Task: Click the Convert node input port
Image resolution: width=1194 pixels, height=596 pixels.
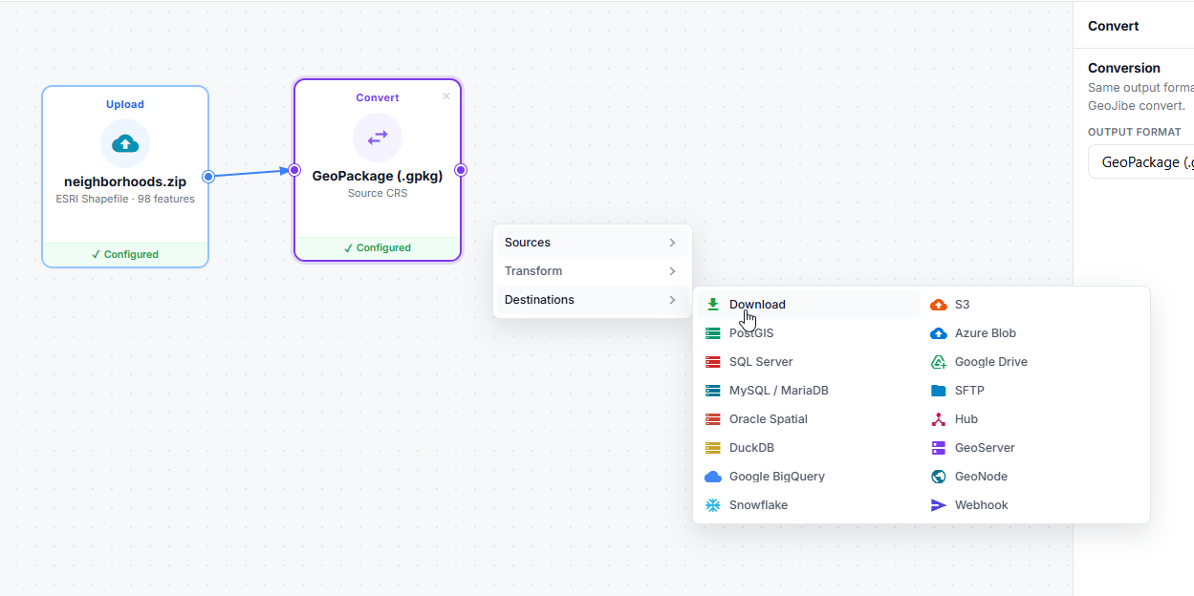Action: pos(294,170)
